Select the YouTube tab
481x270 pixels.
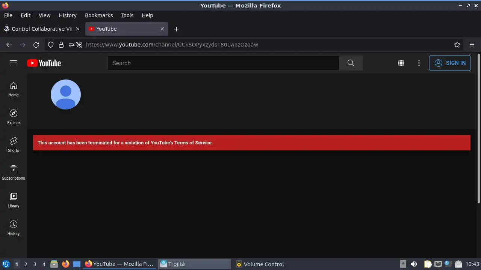coord(127,29)
